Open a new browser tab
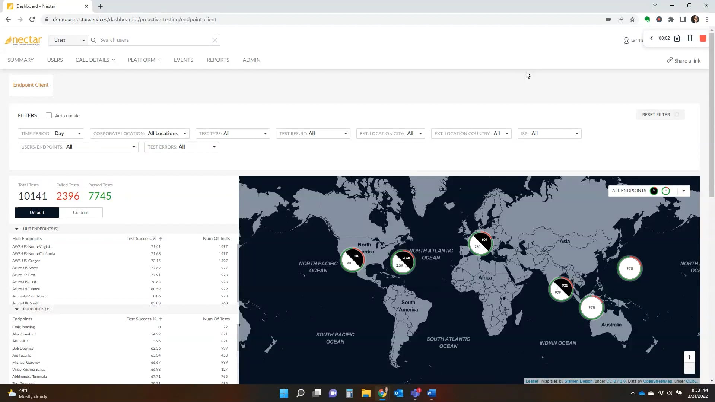 101,6
